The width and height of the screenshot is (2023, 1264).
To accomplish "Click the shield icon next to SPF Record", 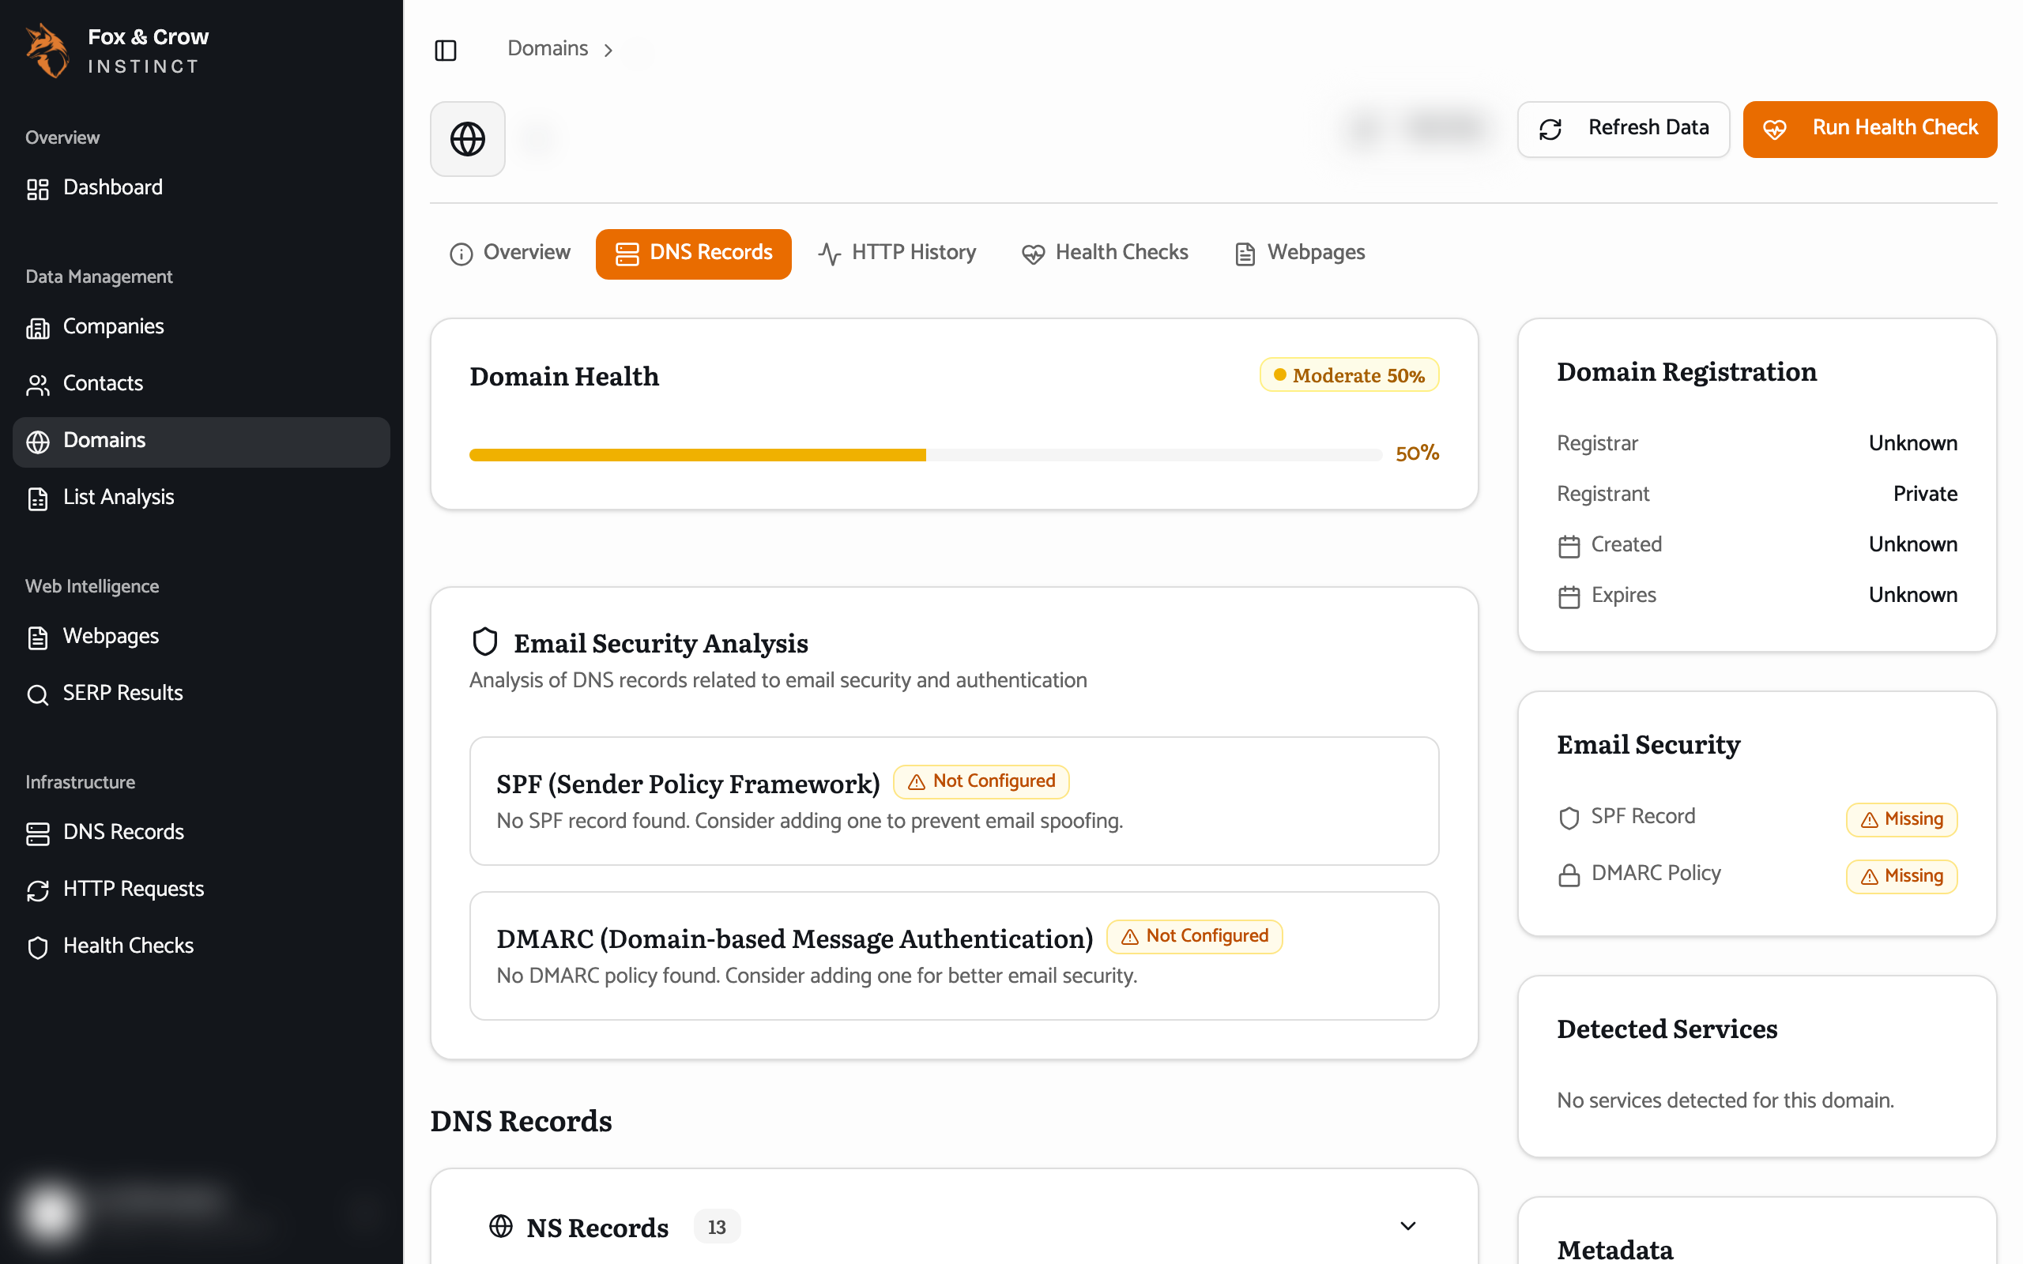I will point(1569,818).
